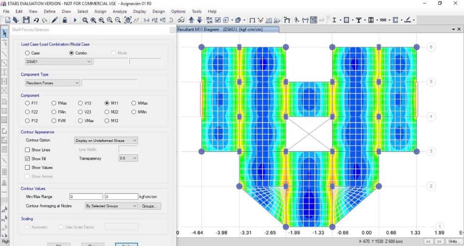This screenshot has width=464, height=246.
Task: Select the Resultant M11 Diagram tab
Action: click(x=228, y=29)
